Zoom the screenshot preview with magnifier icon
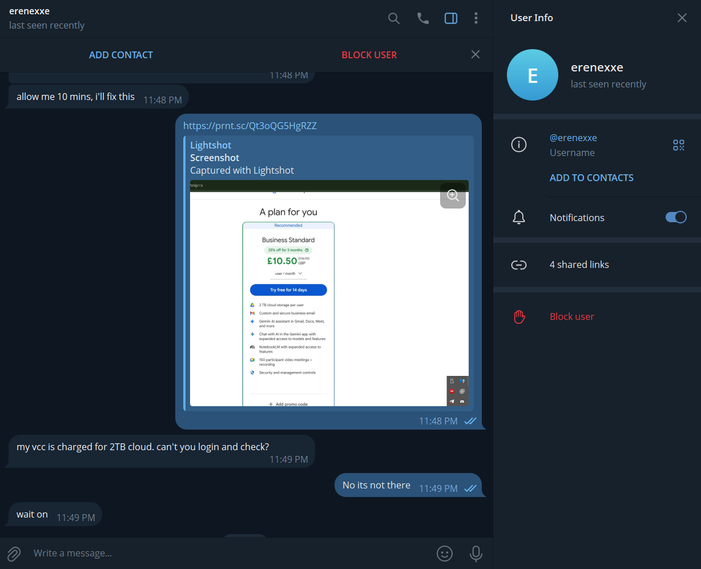Image resolution: width=701 pixels, height=569 pixels. point(453,195)
